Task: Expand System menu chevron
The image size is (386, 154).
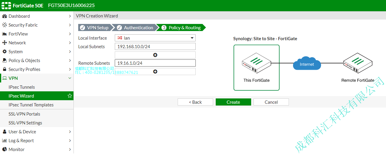Action: [x=70, y=52]
